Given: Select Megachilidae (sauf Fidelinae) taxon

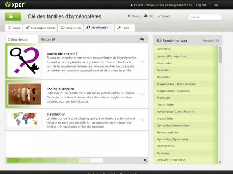Looking at the screenshot, I should 185,84.
